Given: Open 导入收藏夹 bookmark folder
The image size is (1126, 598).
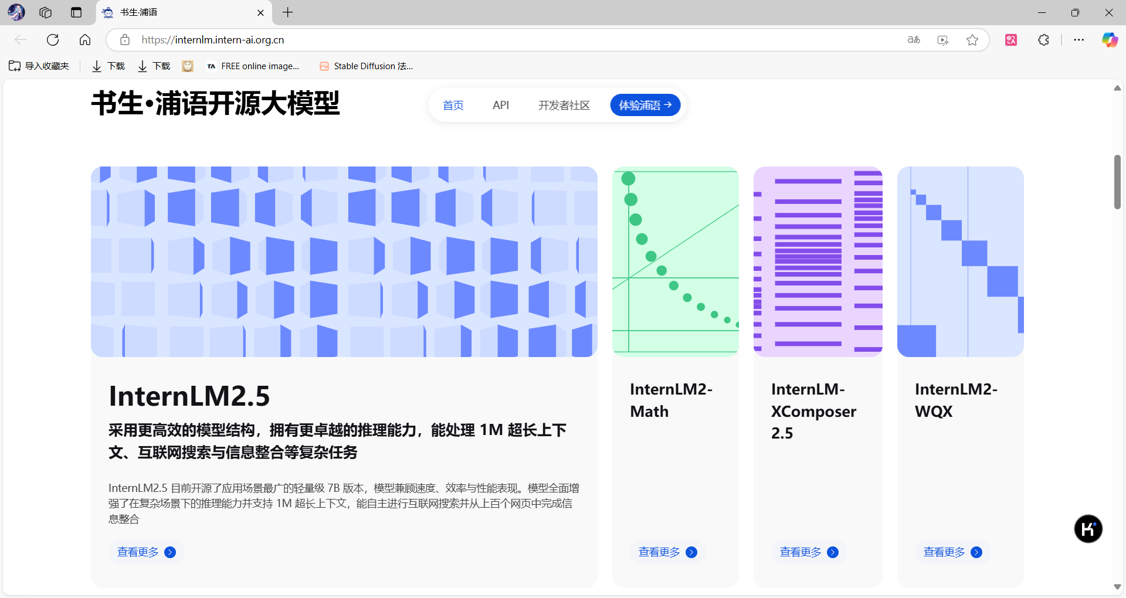Looking at the screenshot, I should (39, 66).
